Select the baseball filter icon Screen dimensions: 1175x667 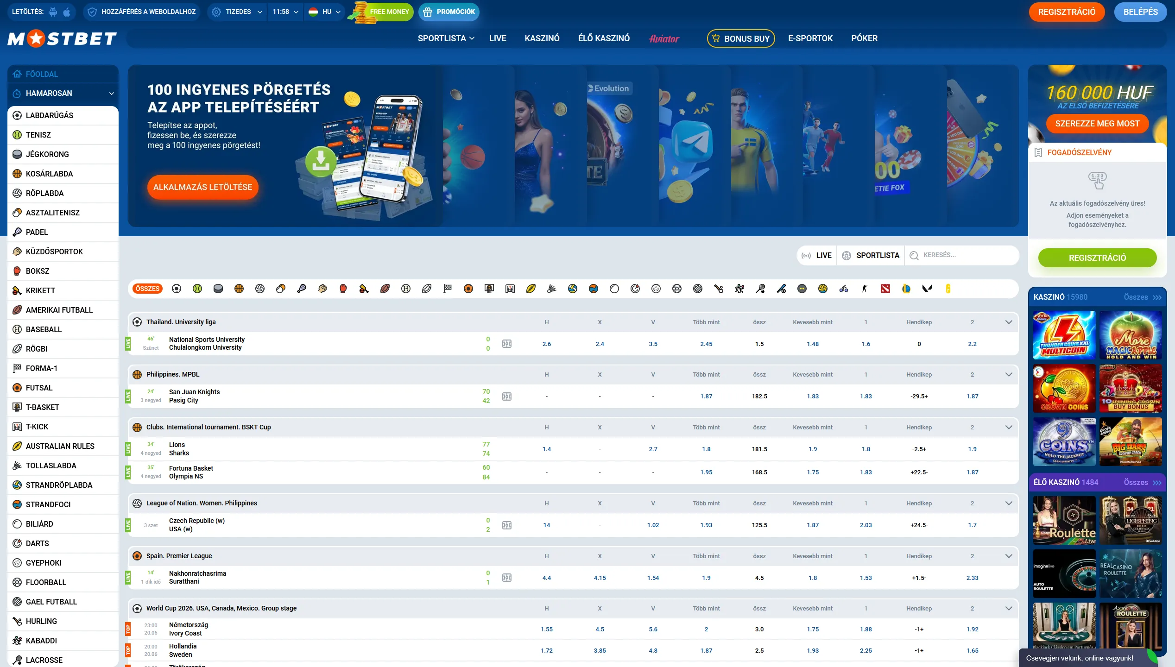click(406, 289)
